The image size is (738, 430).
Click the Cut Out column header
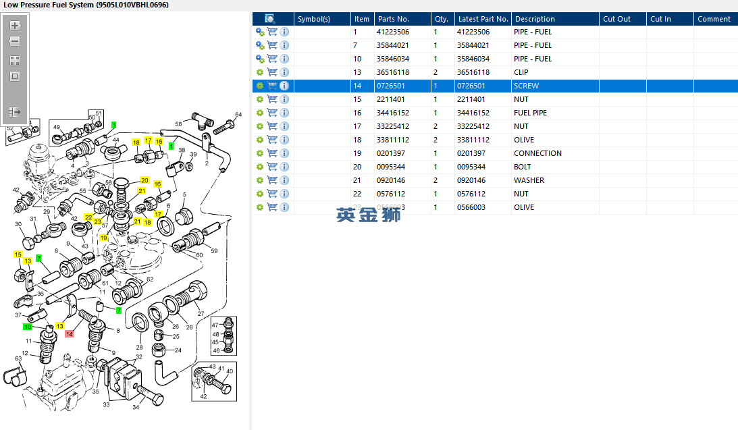coord(623,19)
